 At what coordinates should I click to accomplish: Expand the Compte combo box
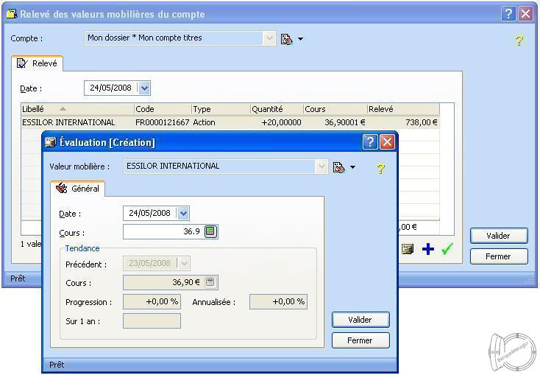point(269,38)
